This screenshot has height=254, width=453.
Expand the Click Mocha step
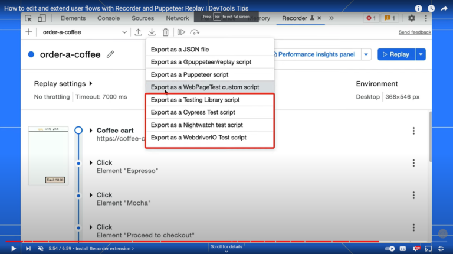tap(91, 195)
